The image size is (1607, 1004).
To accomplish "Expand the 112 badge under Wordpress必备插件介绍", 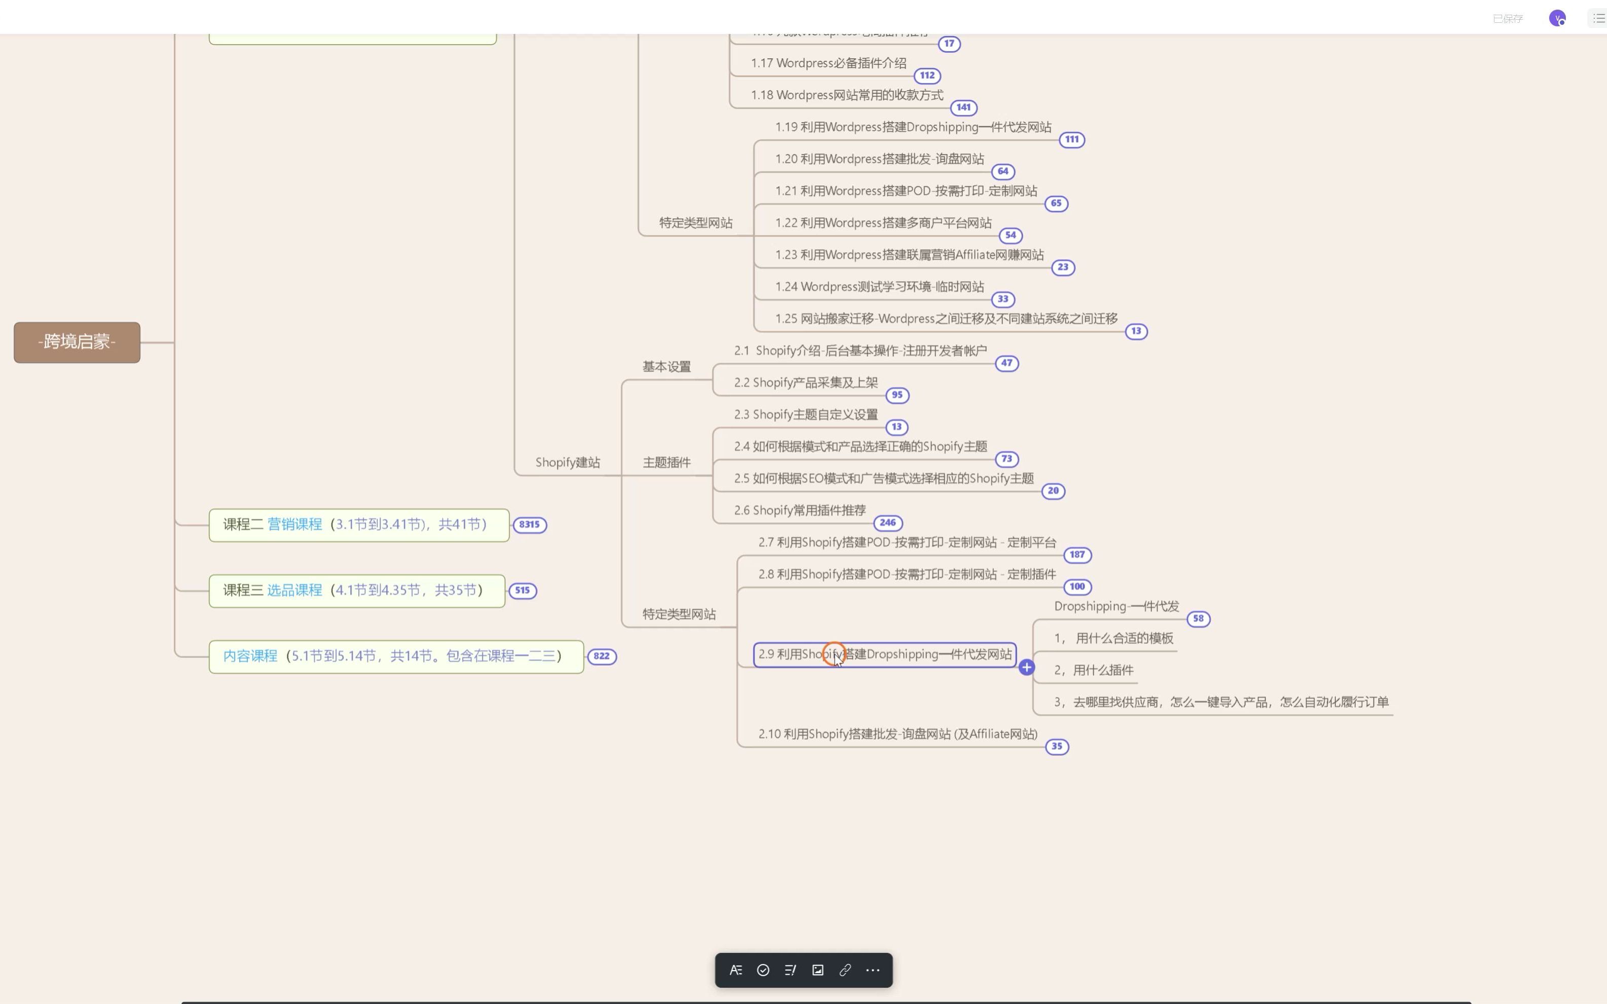I will point(927,75).
